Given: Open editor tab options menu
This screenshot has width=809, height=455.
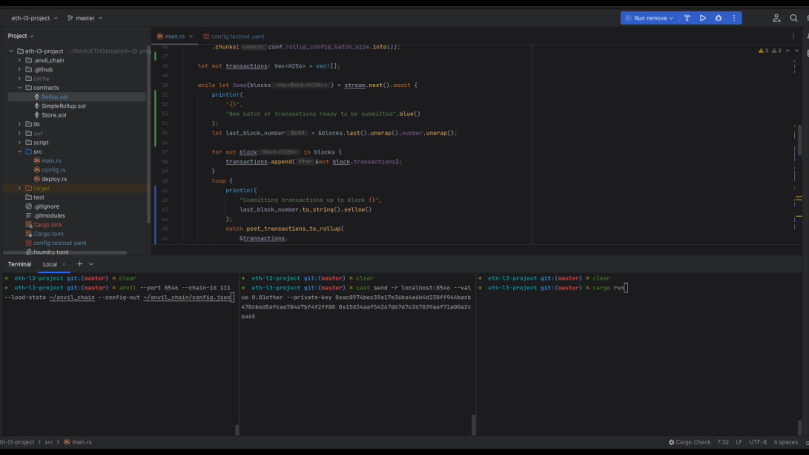Looking at the screenshot, I should click(x=793, y=36).
